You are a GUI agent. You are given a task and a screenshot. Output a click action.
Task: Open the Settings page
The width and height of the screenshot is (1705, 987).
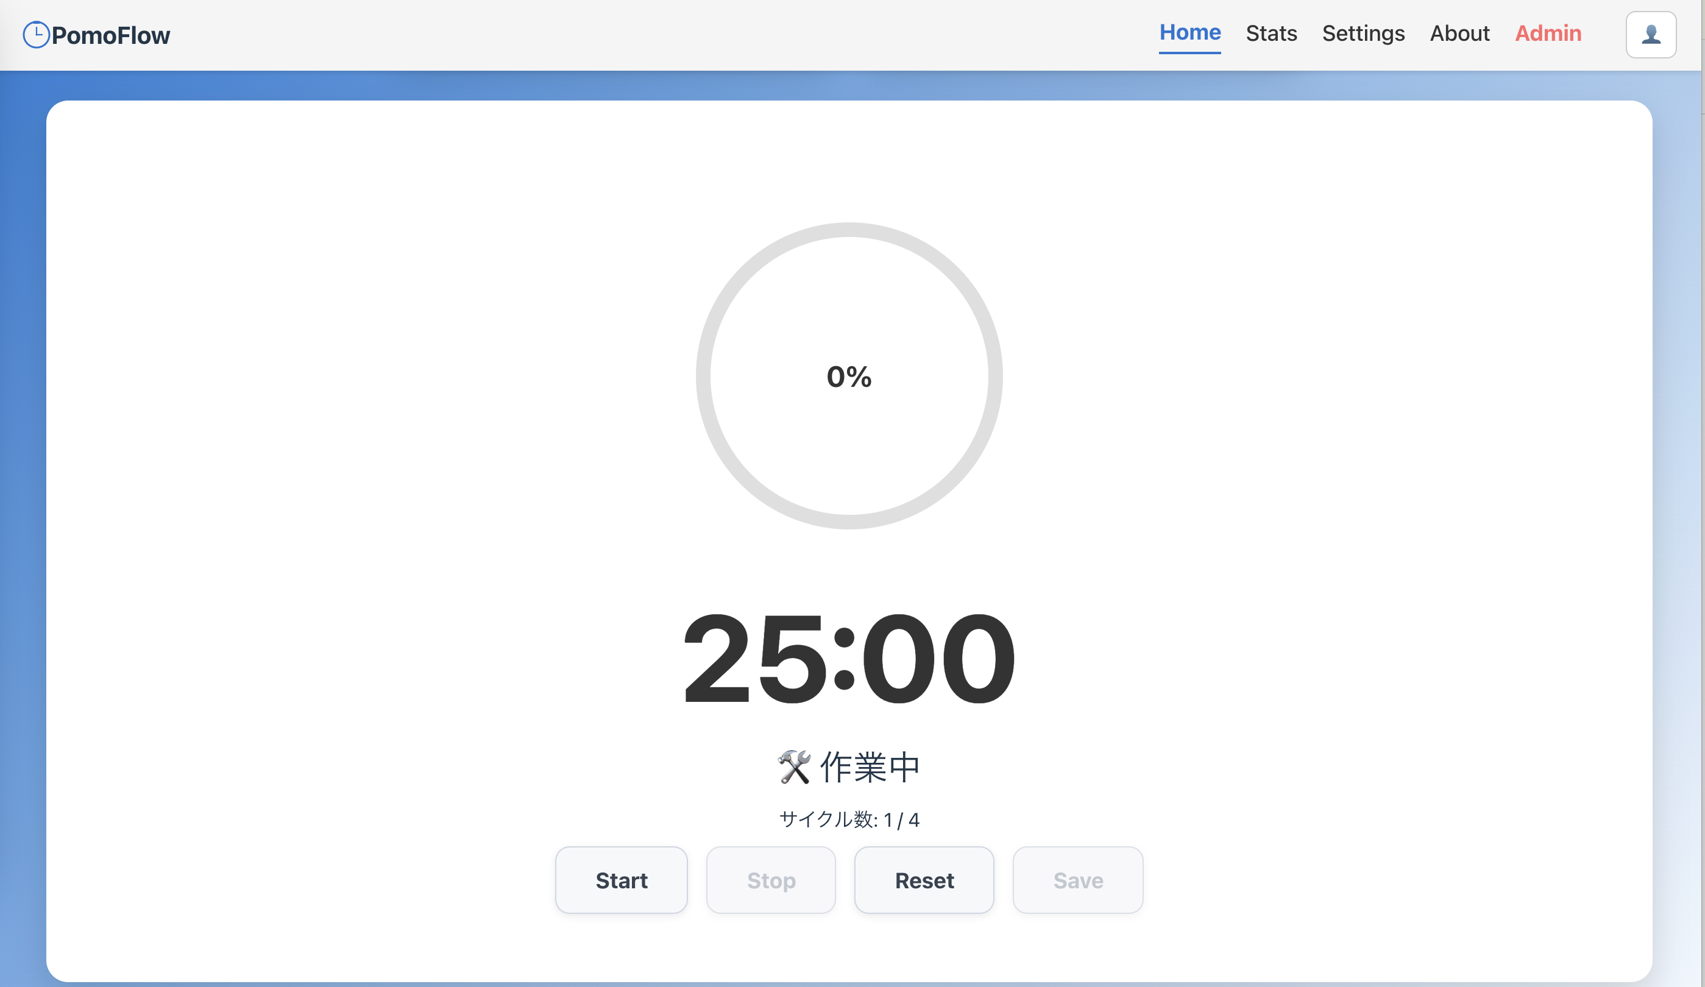point(1363,32)
